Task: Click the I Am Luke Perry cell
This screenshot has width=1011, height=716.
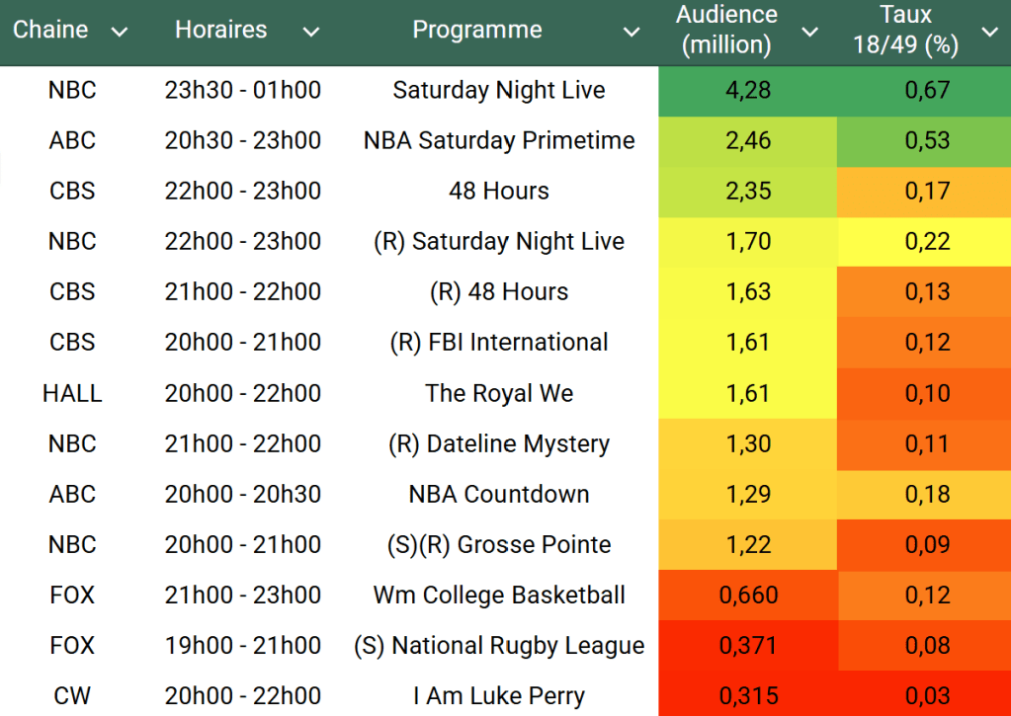Action: pyautogui.click(x=499, y=696)
